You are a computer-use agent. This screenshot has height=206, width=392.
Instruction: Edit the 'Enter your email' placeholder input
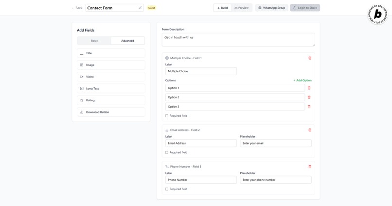coord(276,143)
